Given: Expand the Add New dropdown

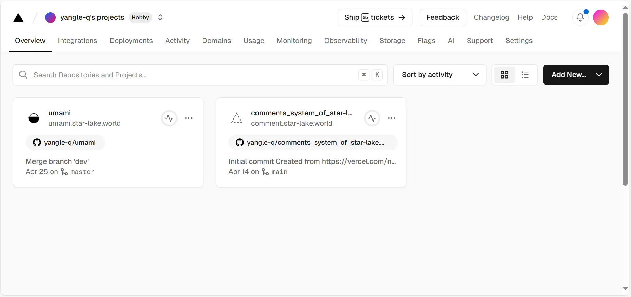Looking at the screenshot, I should pyautogui.click(x=576, y=75).
